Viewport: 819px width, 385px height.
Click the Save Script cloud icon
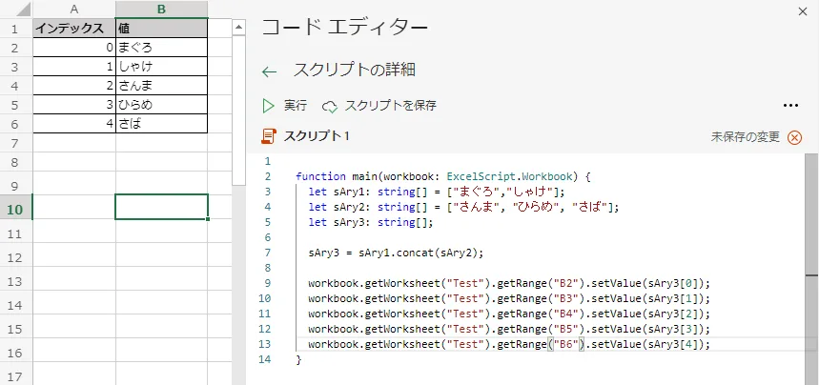330,106
